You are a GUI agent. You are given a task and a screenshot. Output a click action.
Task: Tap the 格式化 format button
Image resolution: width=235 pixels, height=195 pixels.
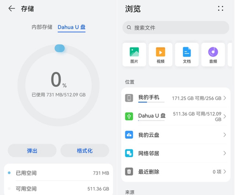coord(85,151)
